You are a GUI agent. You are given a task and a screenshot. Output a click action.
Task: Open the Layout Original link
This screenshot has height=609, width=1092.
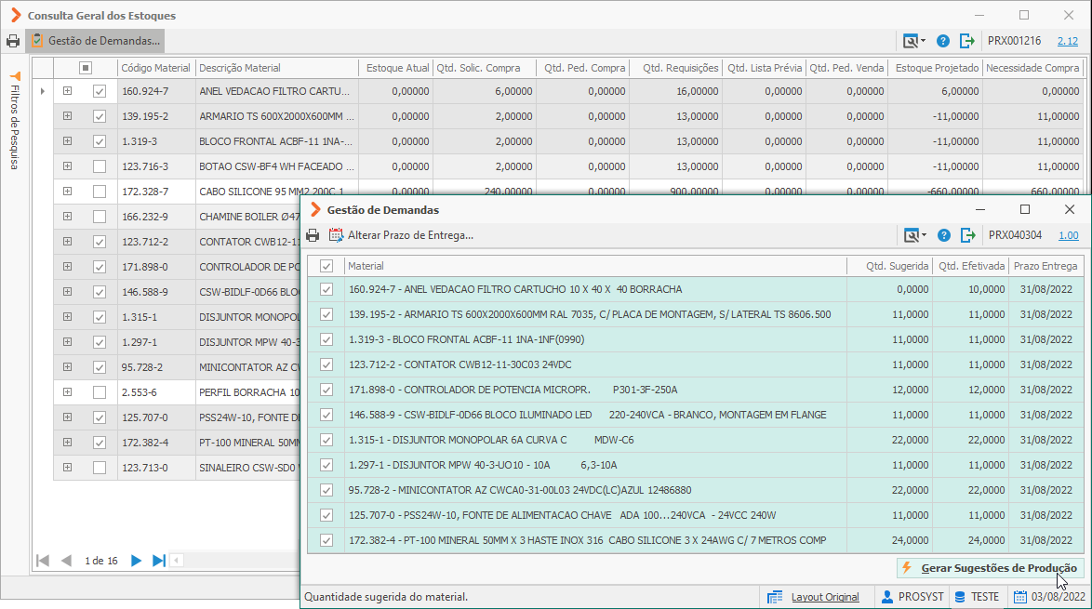coord(825,597)
